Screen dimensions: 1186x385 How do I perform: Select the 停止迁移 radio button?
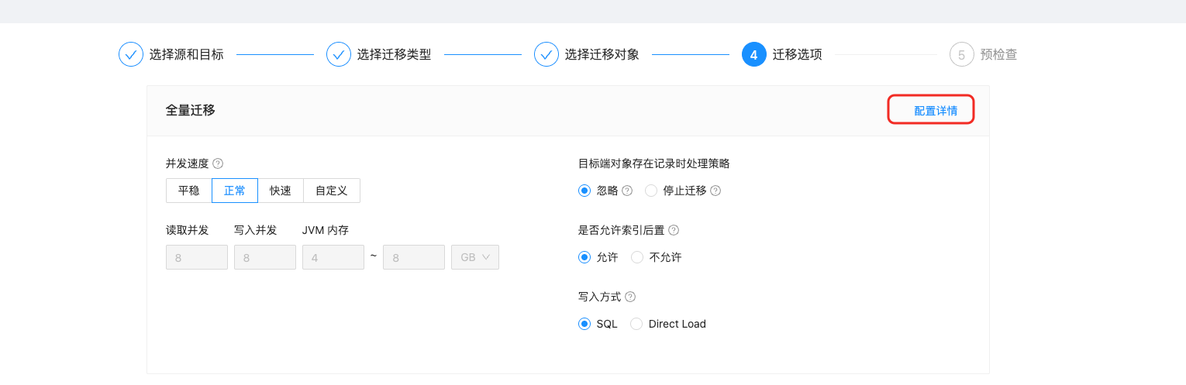[x=651, y=191]
